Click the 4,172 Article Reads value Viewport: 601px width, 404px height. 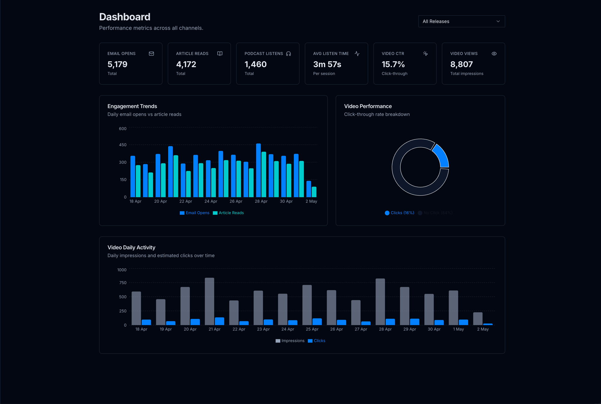pyautogui.click(x=186, y=64)
